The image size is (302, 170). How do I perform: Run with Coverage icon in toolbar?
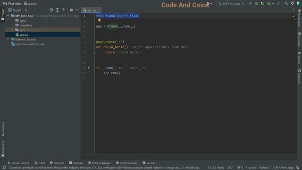pyautogui.click(x=262, y=3)
